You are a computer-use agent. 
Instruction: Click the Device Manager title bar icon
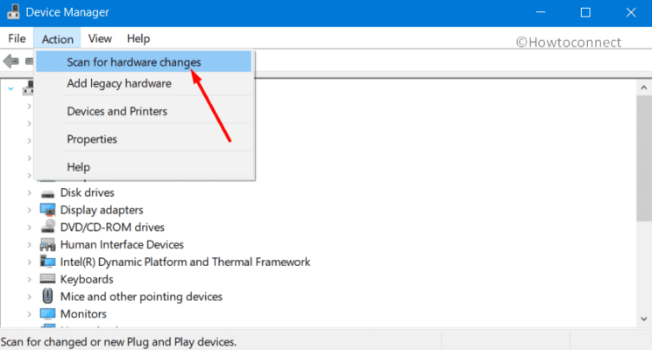tap(13, 11)
